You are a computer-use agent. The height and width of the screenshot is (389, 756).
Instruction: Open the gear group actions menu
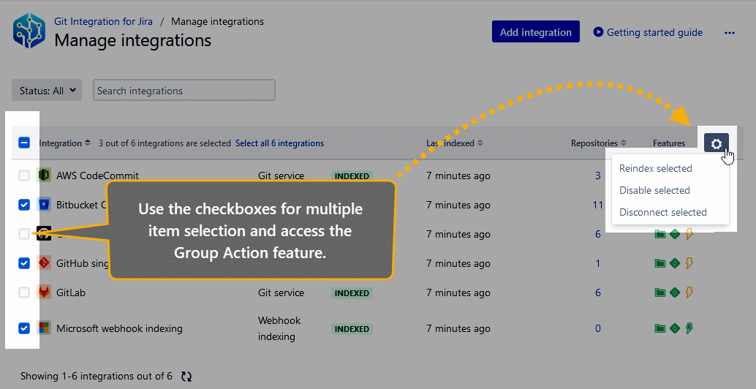click(716, 143)
